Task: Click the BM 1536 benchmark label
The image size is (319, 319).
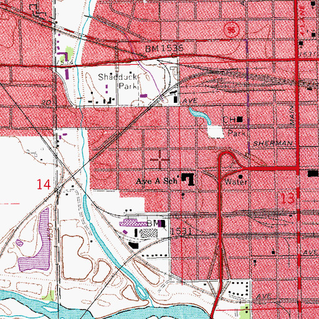Action: [x=164, y=49]
